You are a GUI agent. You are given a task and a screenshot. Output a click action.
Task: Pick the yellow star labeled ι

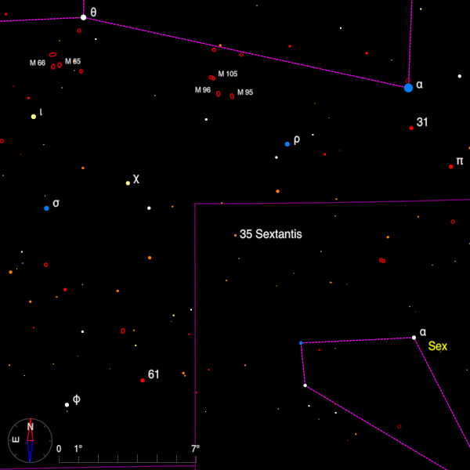(x=34, y=117)
